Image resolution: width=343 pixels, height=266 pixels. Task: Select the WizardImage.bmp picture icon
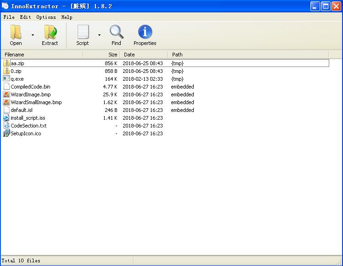point(6,94)
